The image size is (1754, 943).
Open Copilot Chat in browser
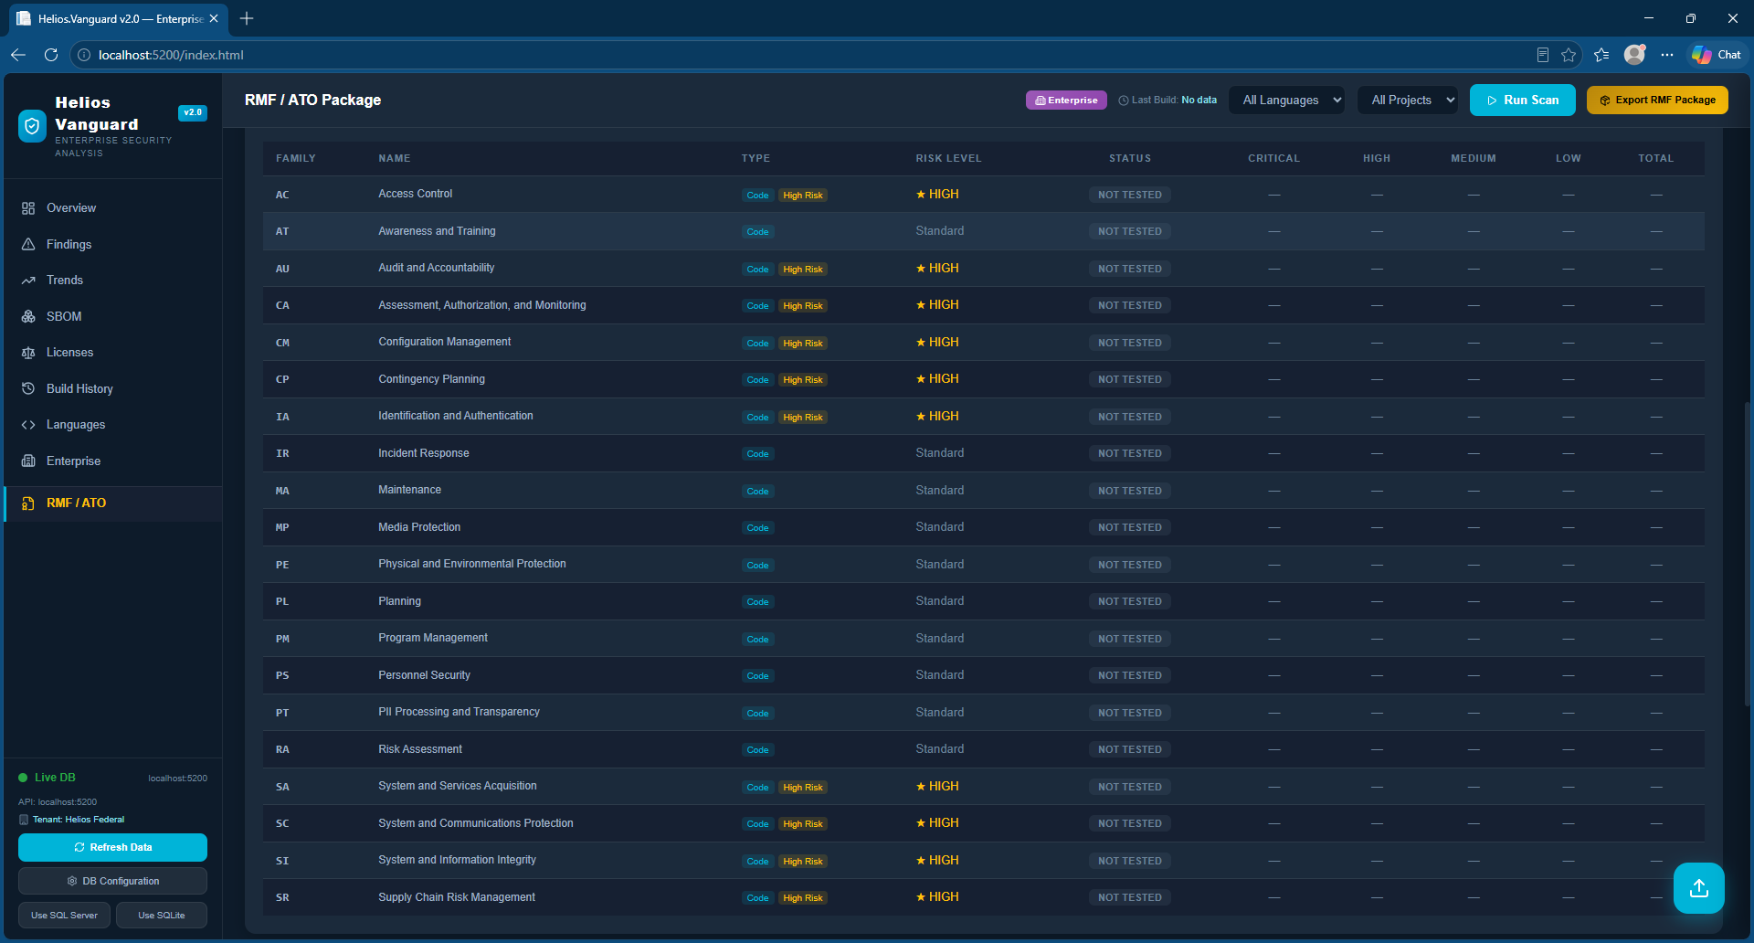pos(1717,55)
